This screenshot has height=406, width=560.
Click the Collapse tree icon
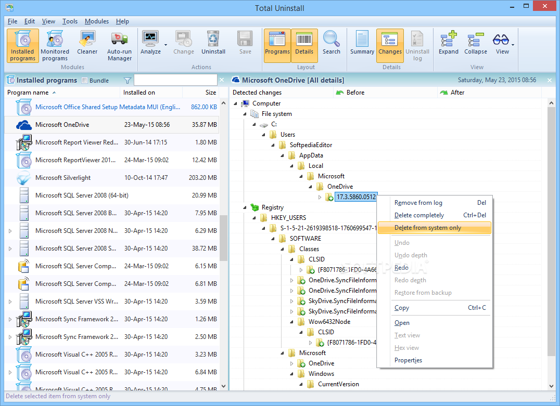coord(475,38)
